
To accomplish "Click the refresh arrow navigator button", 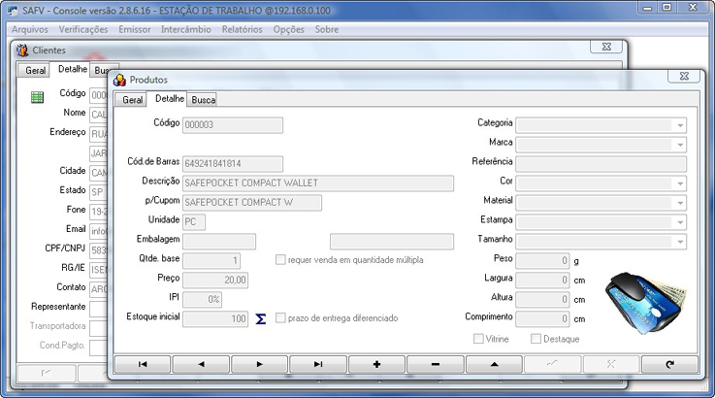I will coord(669,363).
